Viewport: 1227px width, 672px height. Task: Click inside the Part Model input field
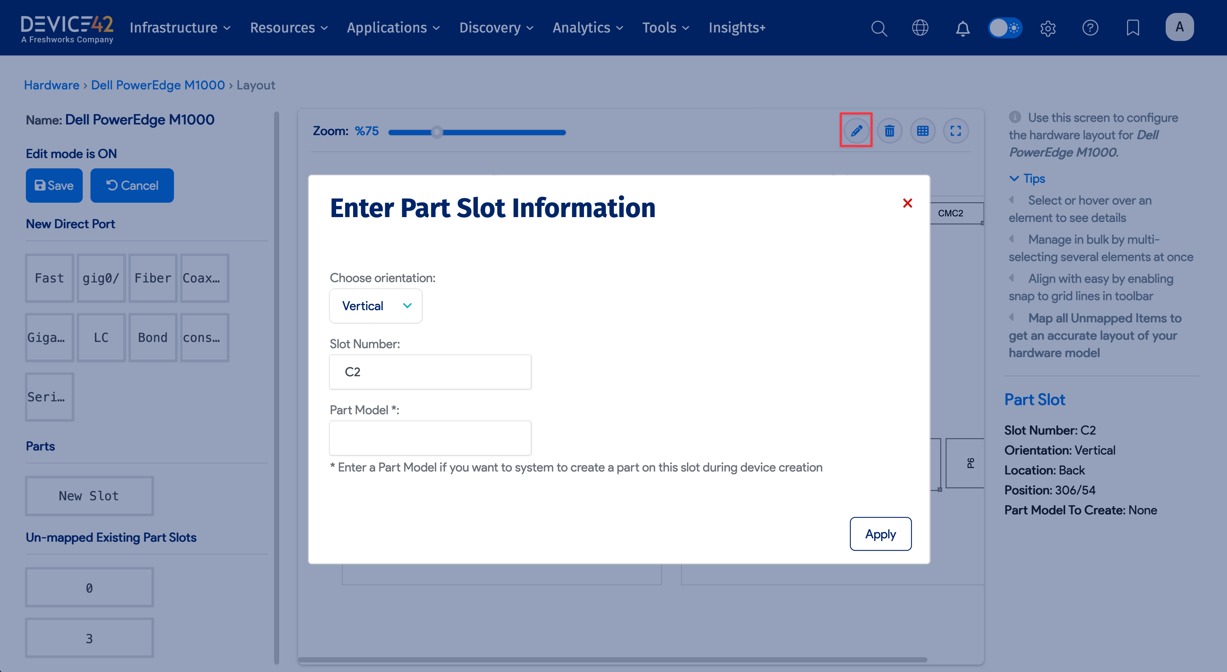click(x=430, y=438)
